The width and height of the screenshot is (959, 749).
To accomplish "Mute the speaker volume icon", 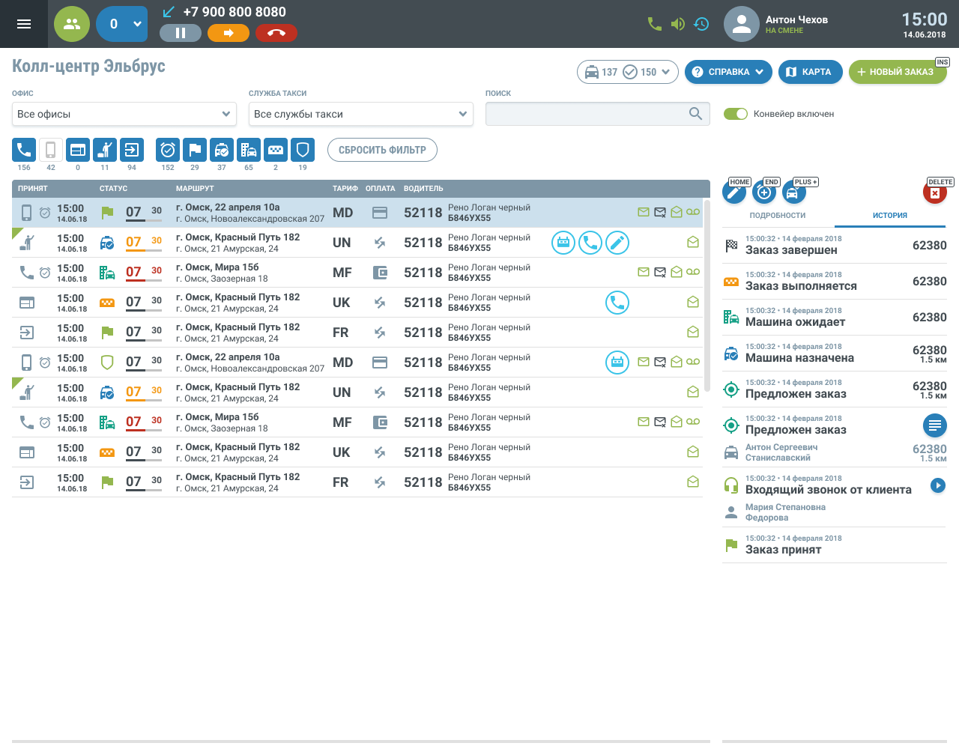I will click(678, 24).
